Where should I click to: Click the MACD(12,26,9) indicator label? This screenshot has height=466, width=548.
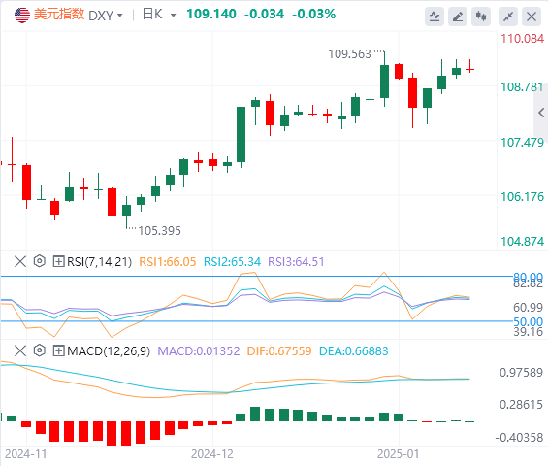(x=109, y=350)
